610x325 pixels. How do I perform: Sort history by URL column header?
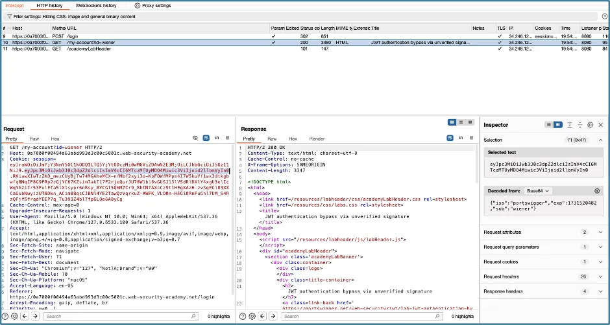(168, 28)
